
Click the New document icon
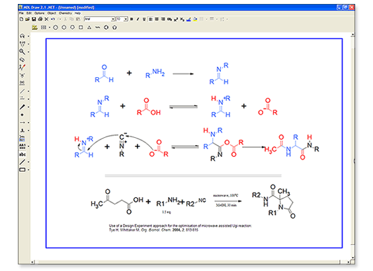coord(21,19)
